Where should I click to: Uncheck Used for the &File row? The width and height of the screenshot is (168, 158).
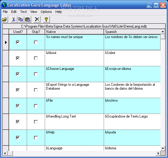[x=18, y=106]
